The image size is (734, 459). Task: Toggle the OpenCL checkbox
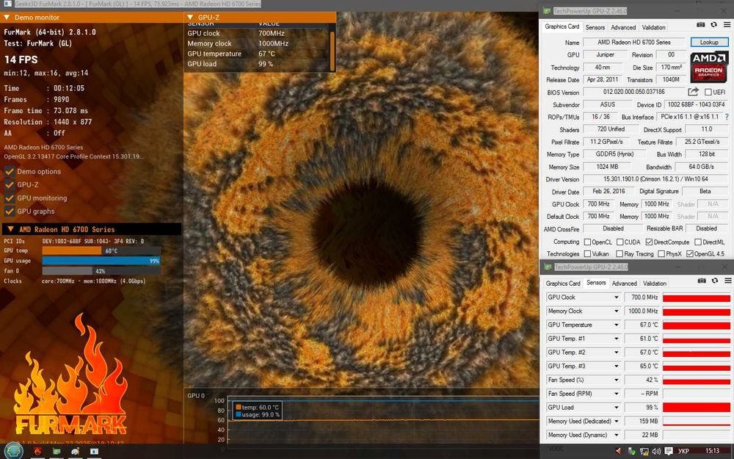[587, 242]
